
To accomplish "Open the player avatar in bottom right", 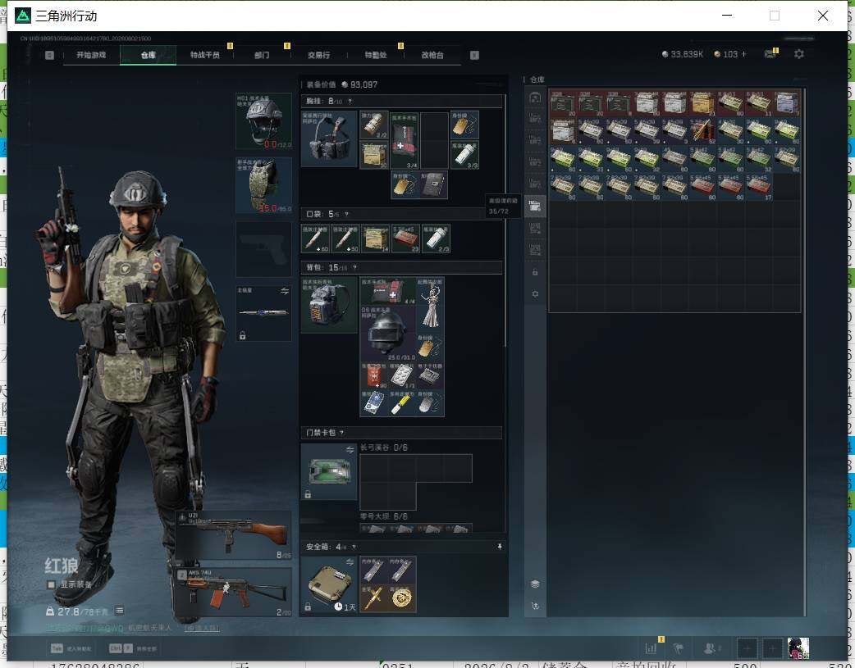I will (798, 648).
